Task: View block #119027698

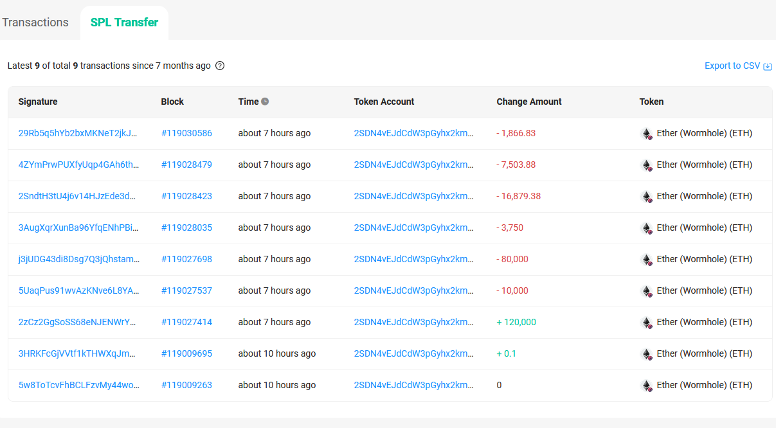Action: [x=186, y=259]
